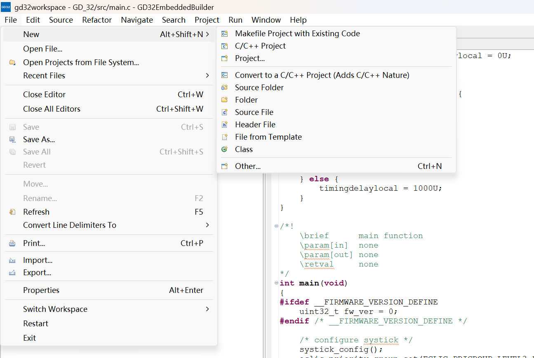This screenshot has width=534, height=358.
Task: Choose Refresh in the File menu
Action: click(109, 212)
